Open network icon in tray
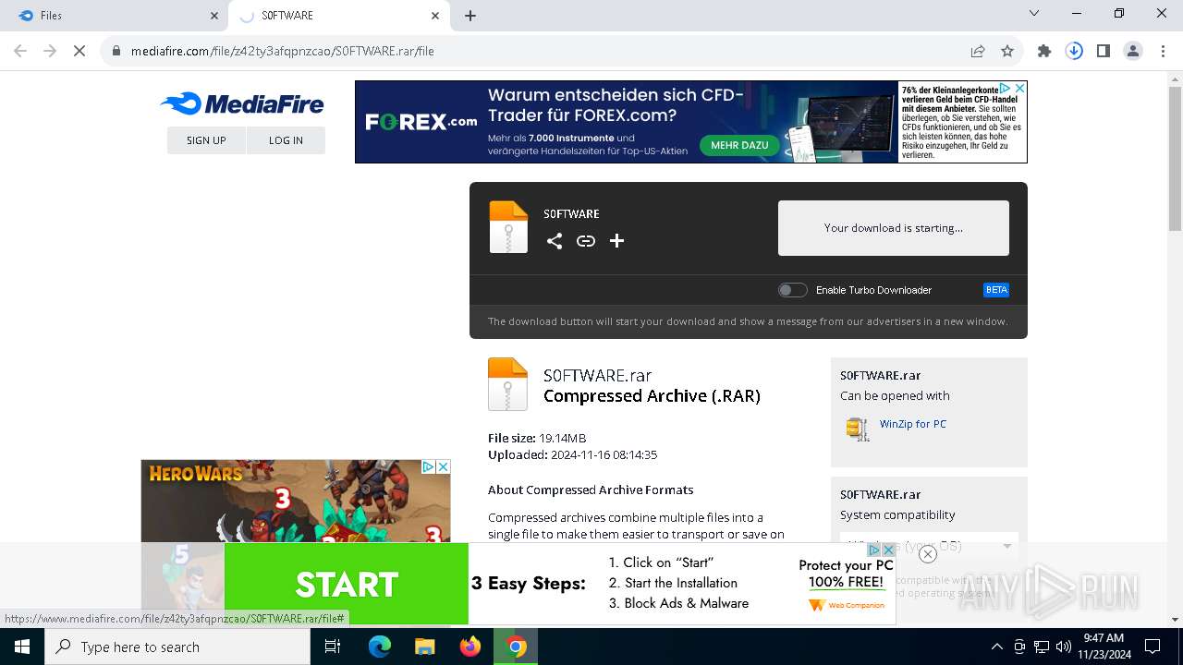Screen dimensions: 1183x665 (x=1042, y=647)
